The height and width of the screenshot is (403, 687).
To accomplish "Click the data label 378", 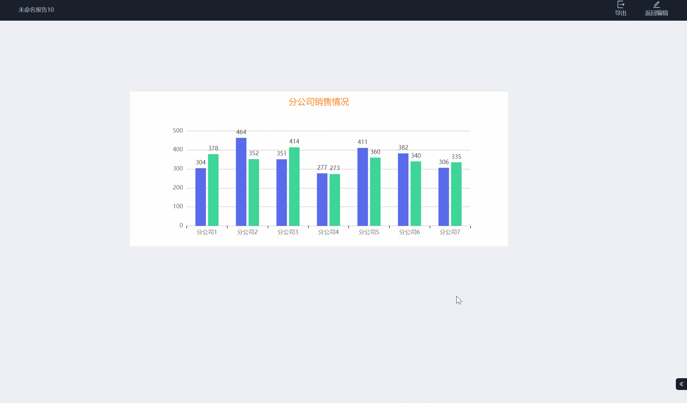I will coord(213,149).
